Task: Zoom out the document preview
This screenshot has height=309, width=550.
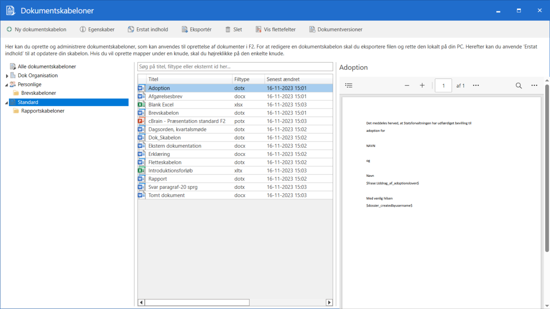Action: click(x=407, y=85)
